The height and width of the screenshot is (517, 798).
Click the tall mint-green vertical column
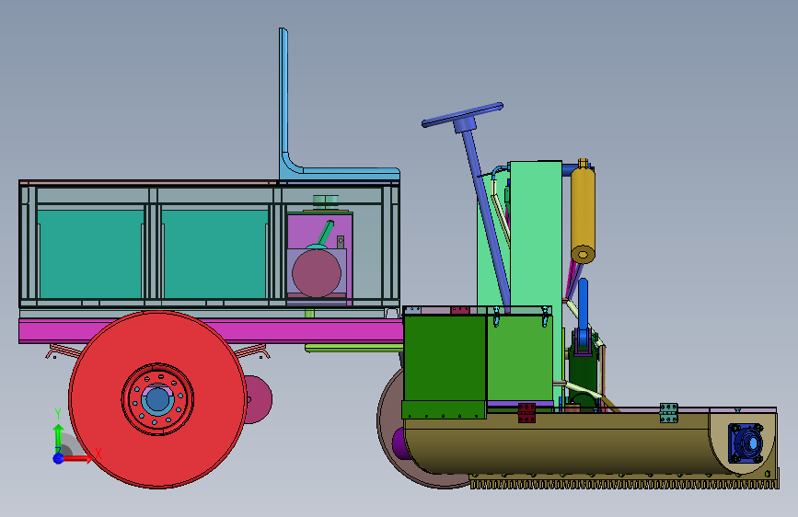[x=536, y=234]
